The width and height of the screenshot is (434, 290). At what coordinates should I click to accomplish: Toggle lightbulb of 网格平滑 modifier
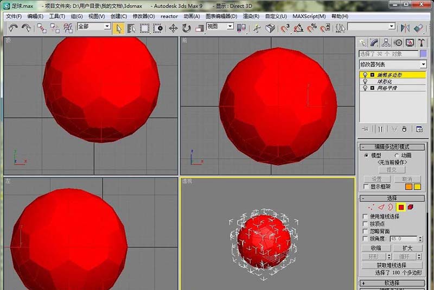365,88
